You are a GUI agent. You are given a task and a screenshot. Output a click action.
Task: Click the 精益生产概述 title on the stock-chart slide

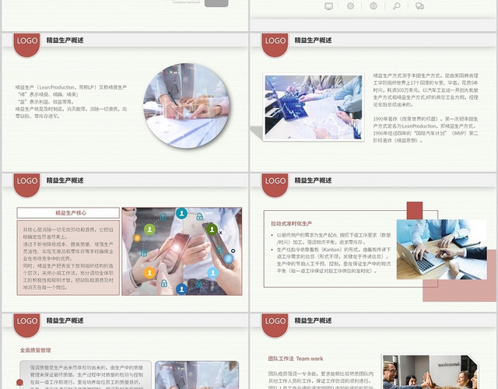click(x=313, y=40)
